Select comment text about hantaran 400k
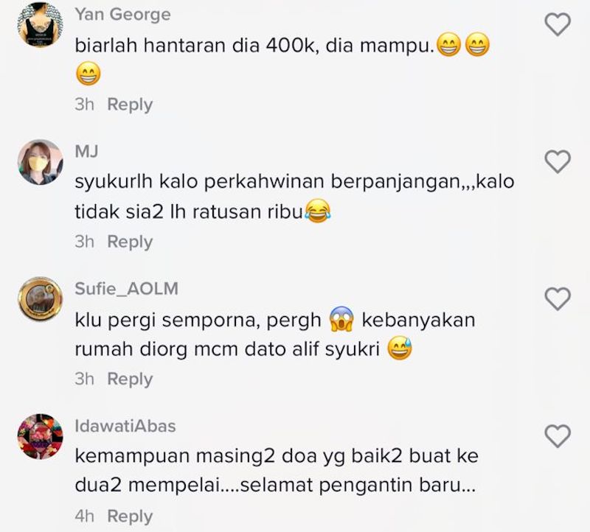Image resolution: width=590 pixels, height=532 pixels. click(x=282, y=60)
